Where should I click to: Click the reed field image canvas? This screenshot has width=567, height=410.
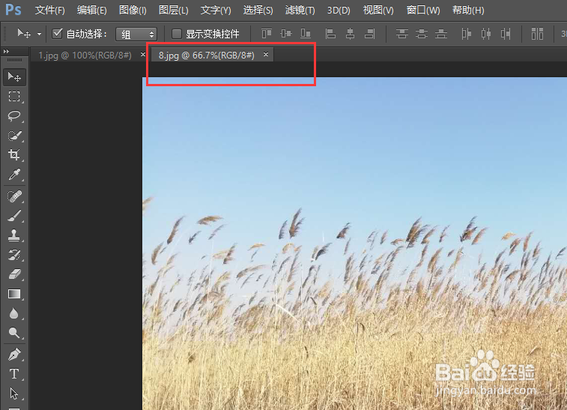click(x=354, y=244)
